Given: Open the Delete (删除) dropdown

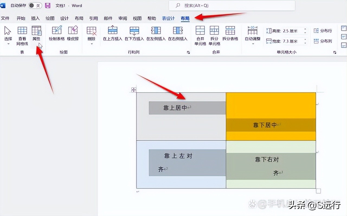Looking at the screenshot, I should pyautogui.click(x=92, y=35).
